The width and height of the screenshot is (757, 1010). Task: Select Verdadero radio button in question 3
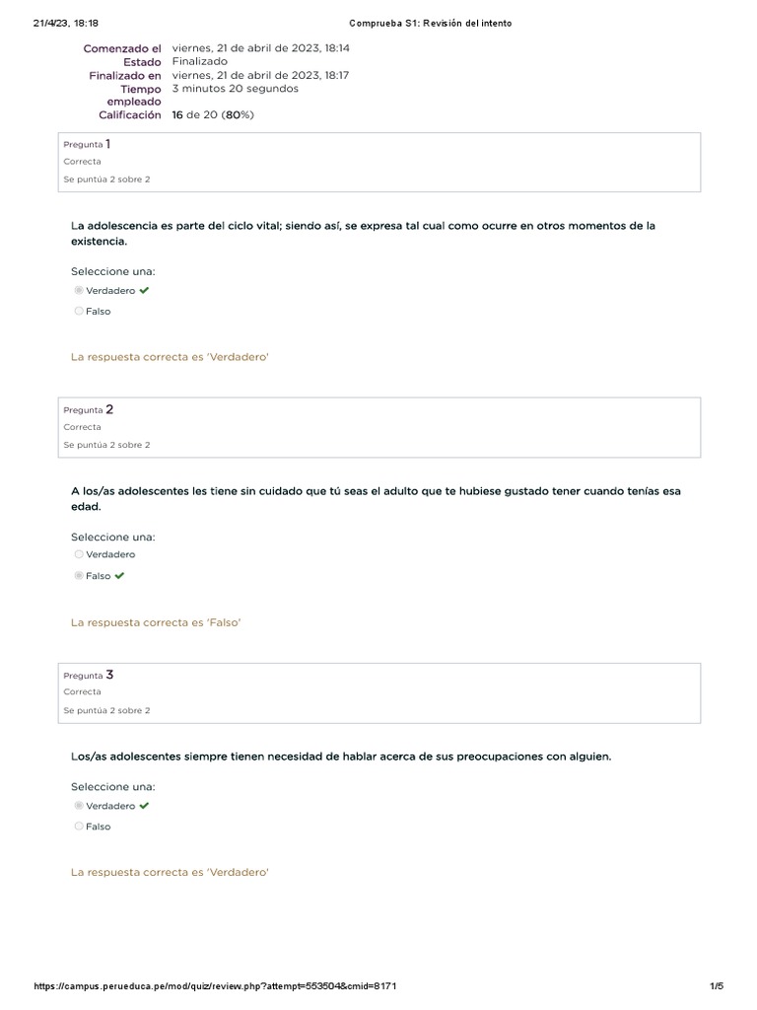[79, 806]
